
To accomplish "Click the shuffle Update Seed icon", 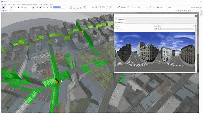I will coord(132,7).
